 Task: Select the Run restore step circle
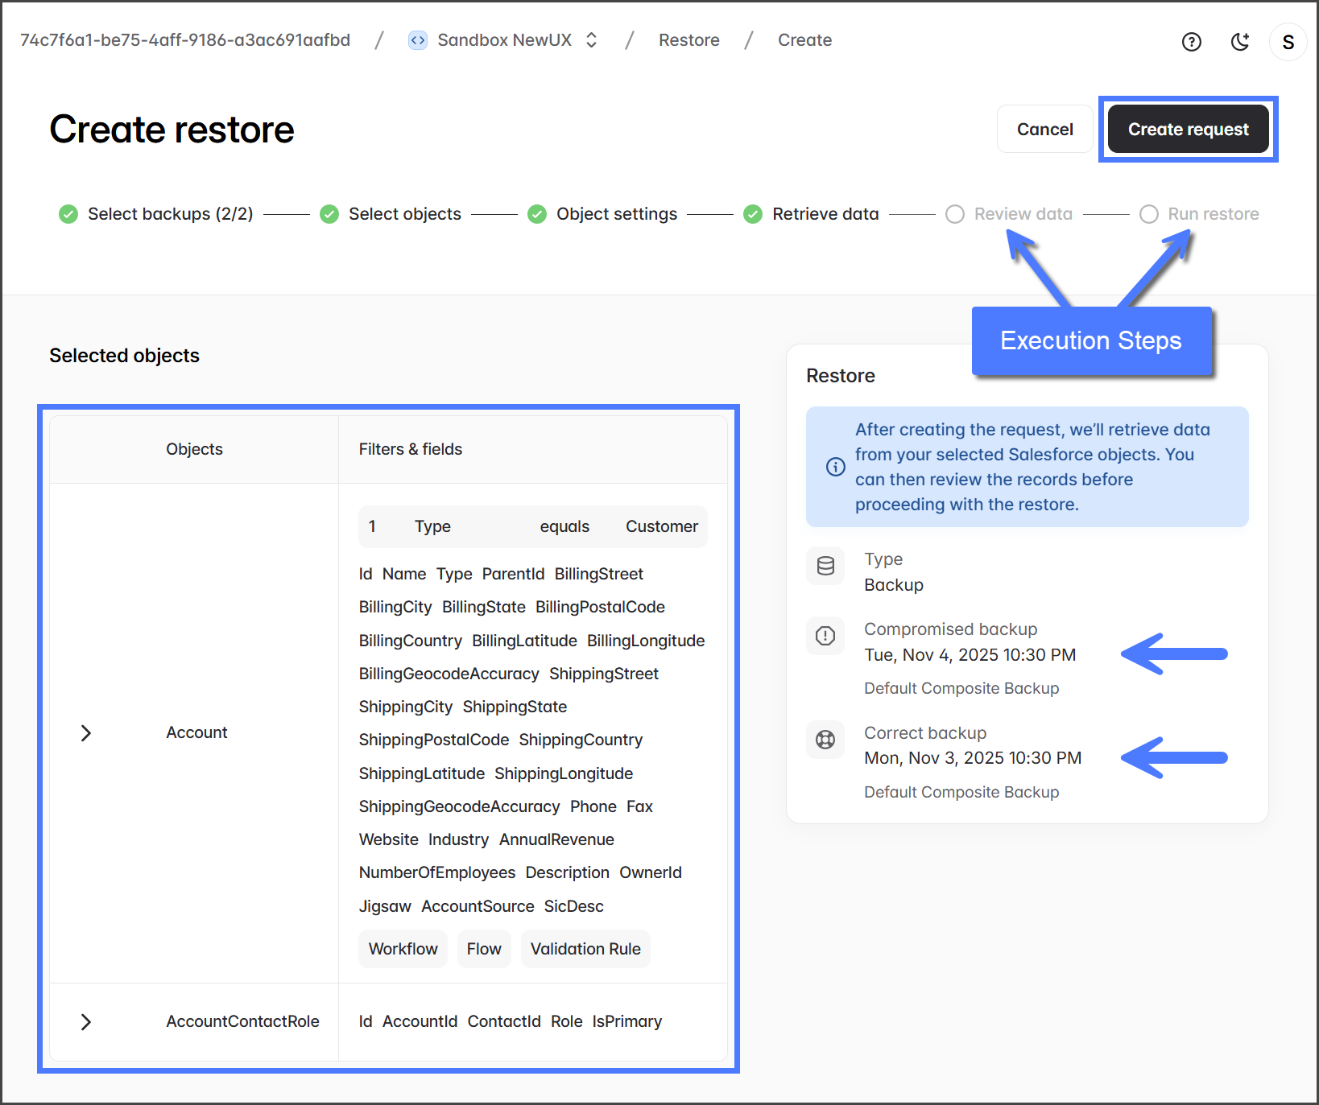coord(1149,214)
